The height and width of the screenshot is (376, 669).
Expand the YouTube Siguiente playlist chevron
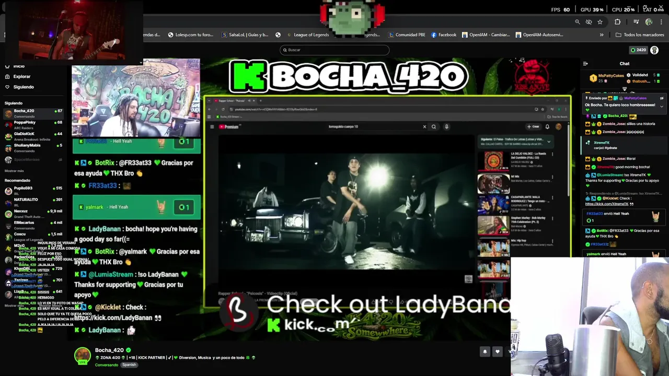point(548,142)
